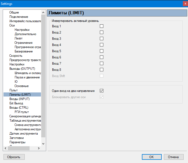Viewport: 188px width, 163px height.
Task: Click the Отмена button
Action: pos(174,157)
